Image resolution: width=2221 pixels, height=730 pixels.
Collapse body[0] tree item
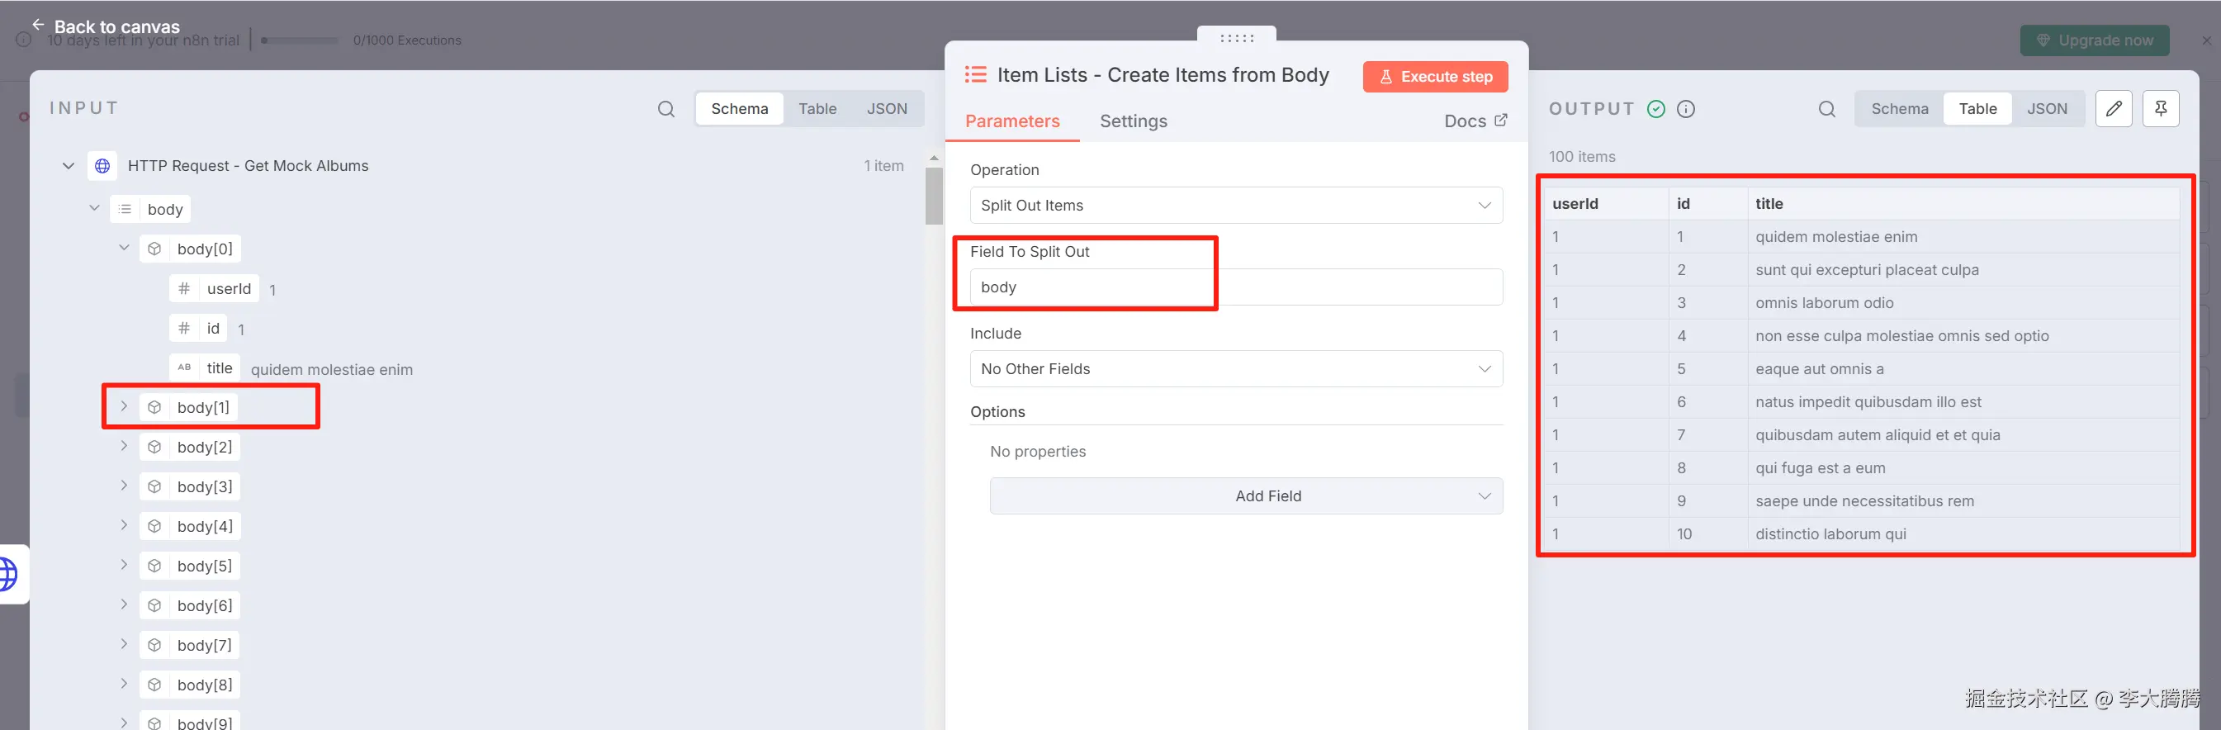(124, 249)
